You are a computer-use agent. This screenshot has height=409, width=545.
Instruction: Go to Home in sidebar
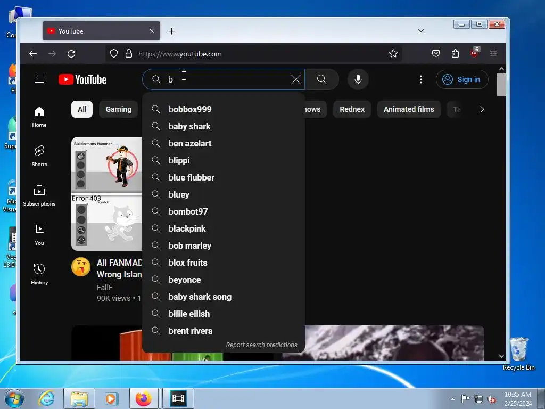(39, 117)
